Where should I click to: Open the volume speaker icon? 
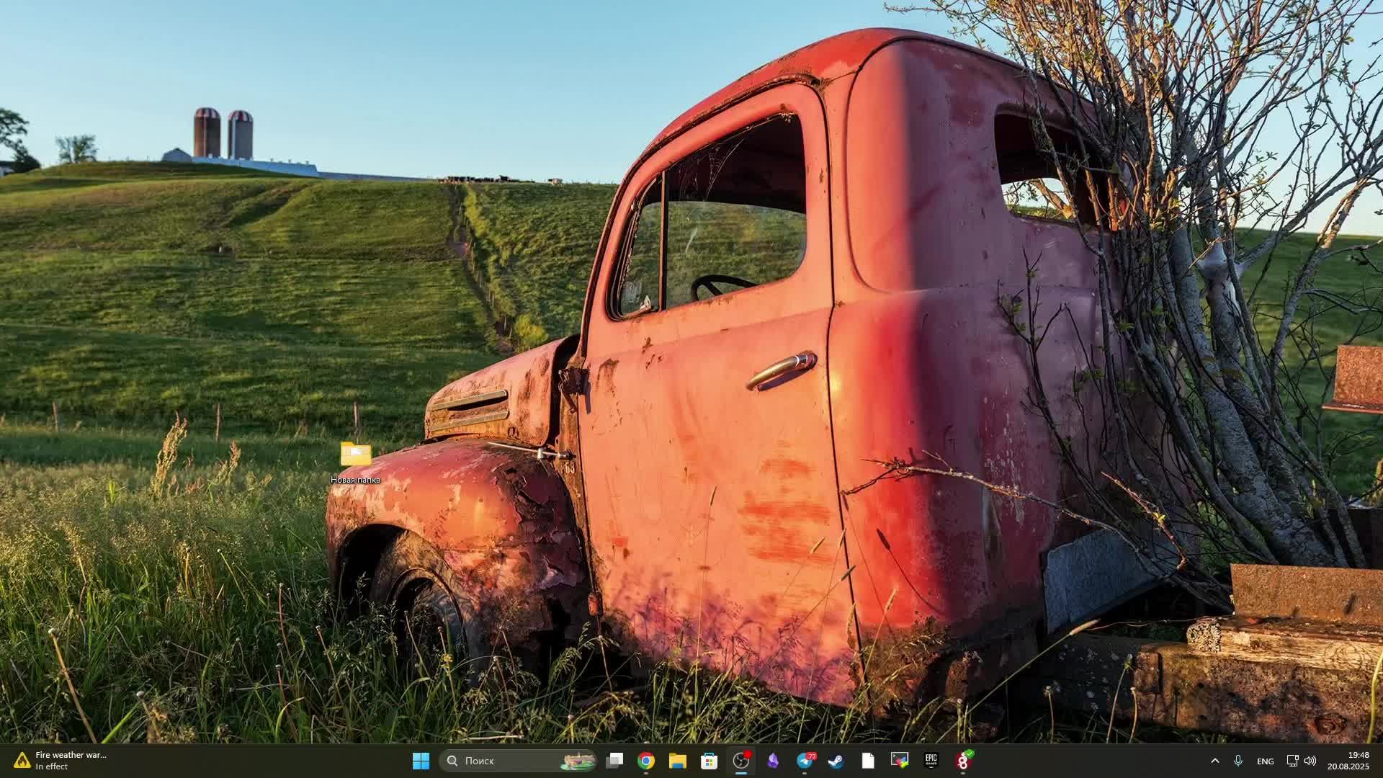coord(1310,761)
